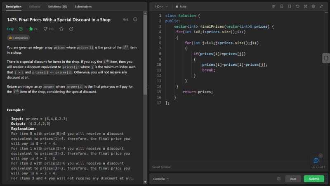Click code line 'public:'
Image resolution: width=330 pixels, height=186 pixels.
point(172,21)
